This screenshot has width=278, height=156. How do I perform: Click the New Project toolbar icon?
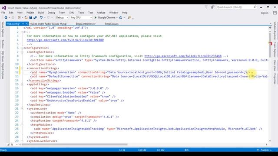click(19, 17)
